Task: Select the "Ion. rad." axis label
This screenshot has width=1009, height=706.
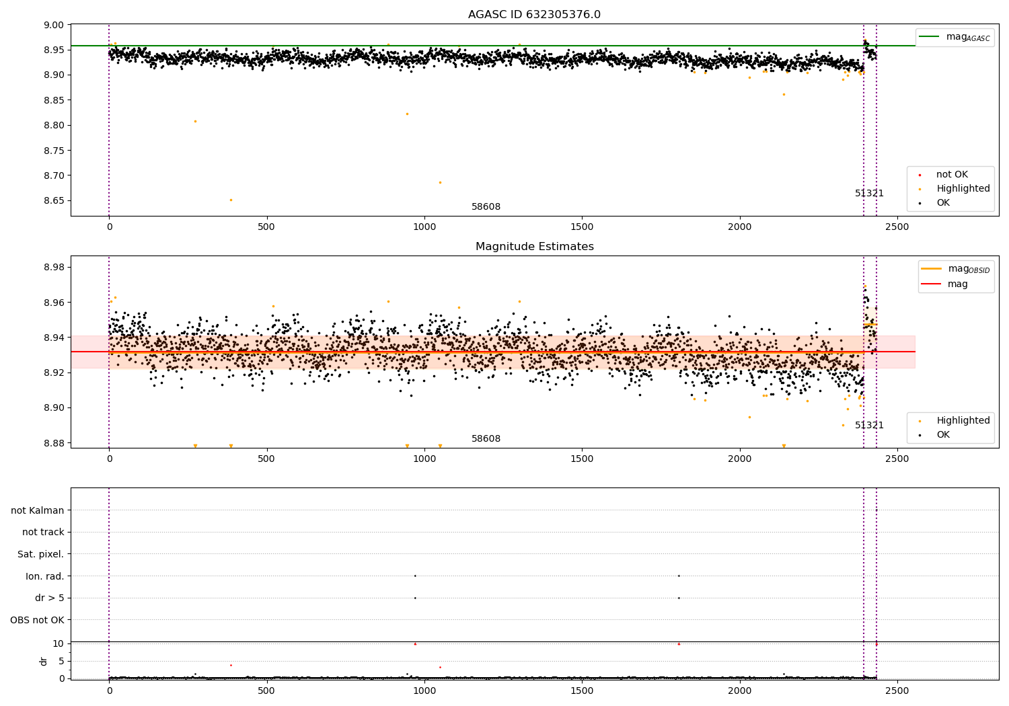Action: (45, 577)
